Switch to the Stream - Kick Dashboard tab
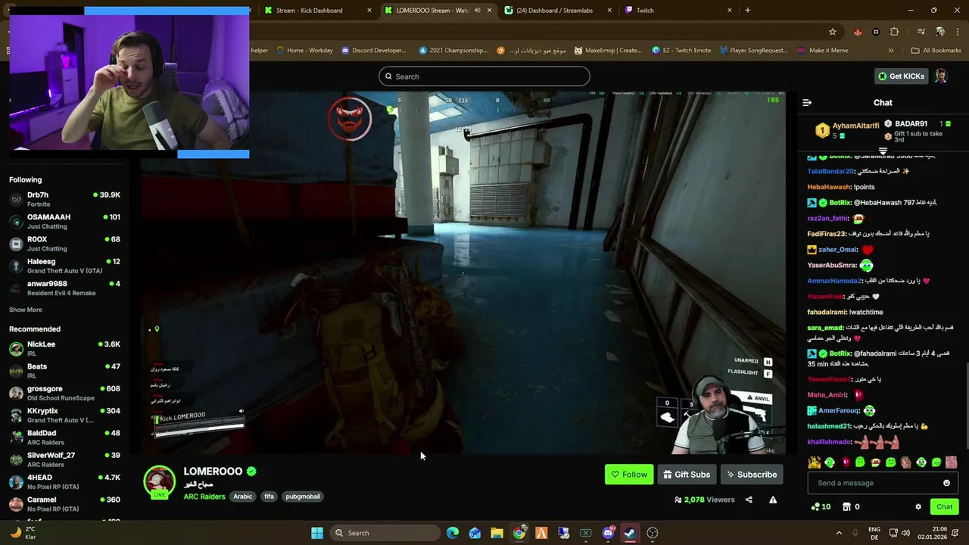The image size is (969, 545). (x=319, y=11)
